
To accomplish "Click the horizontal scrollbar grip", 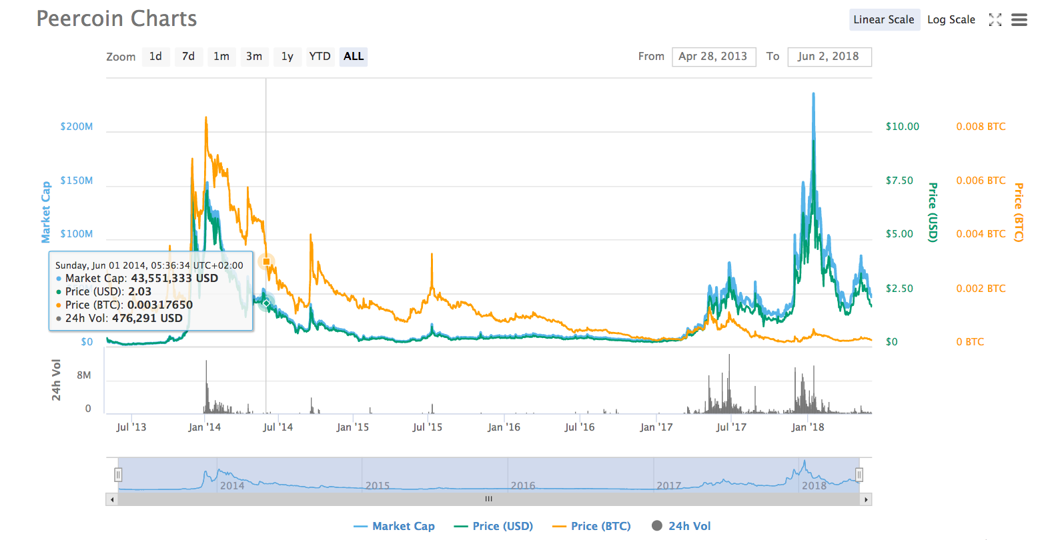I will [489, 499].
